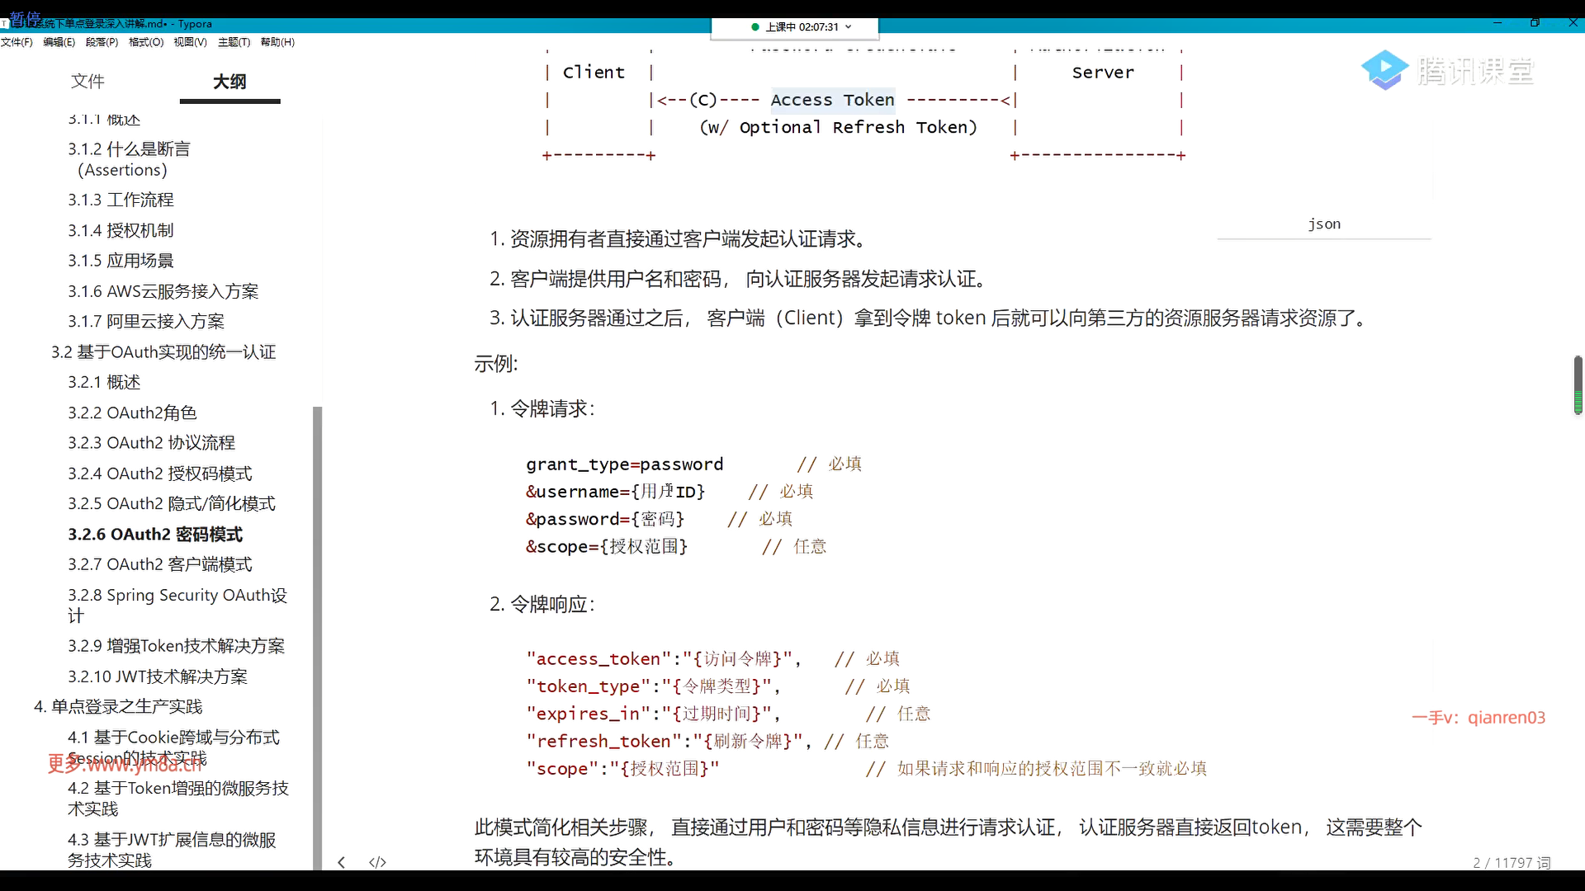Jump to outline item 3.2.6 OAuth2 密码模式

155,535
